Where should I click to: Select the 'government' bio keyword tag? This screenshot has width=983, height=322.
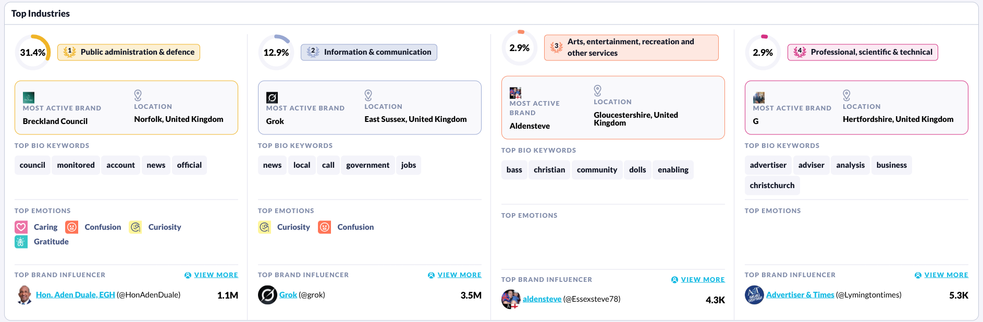(367, 165)
